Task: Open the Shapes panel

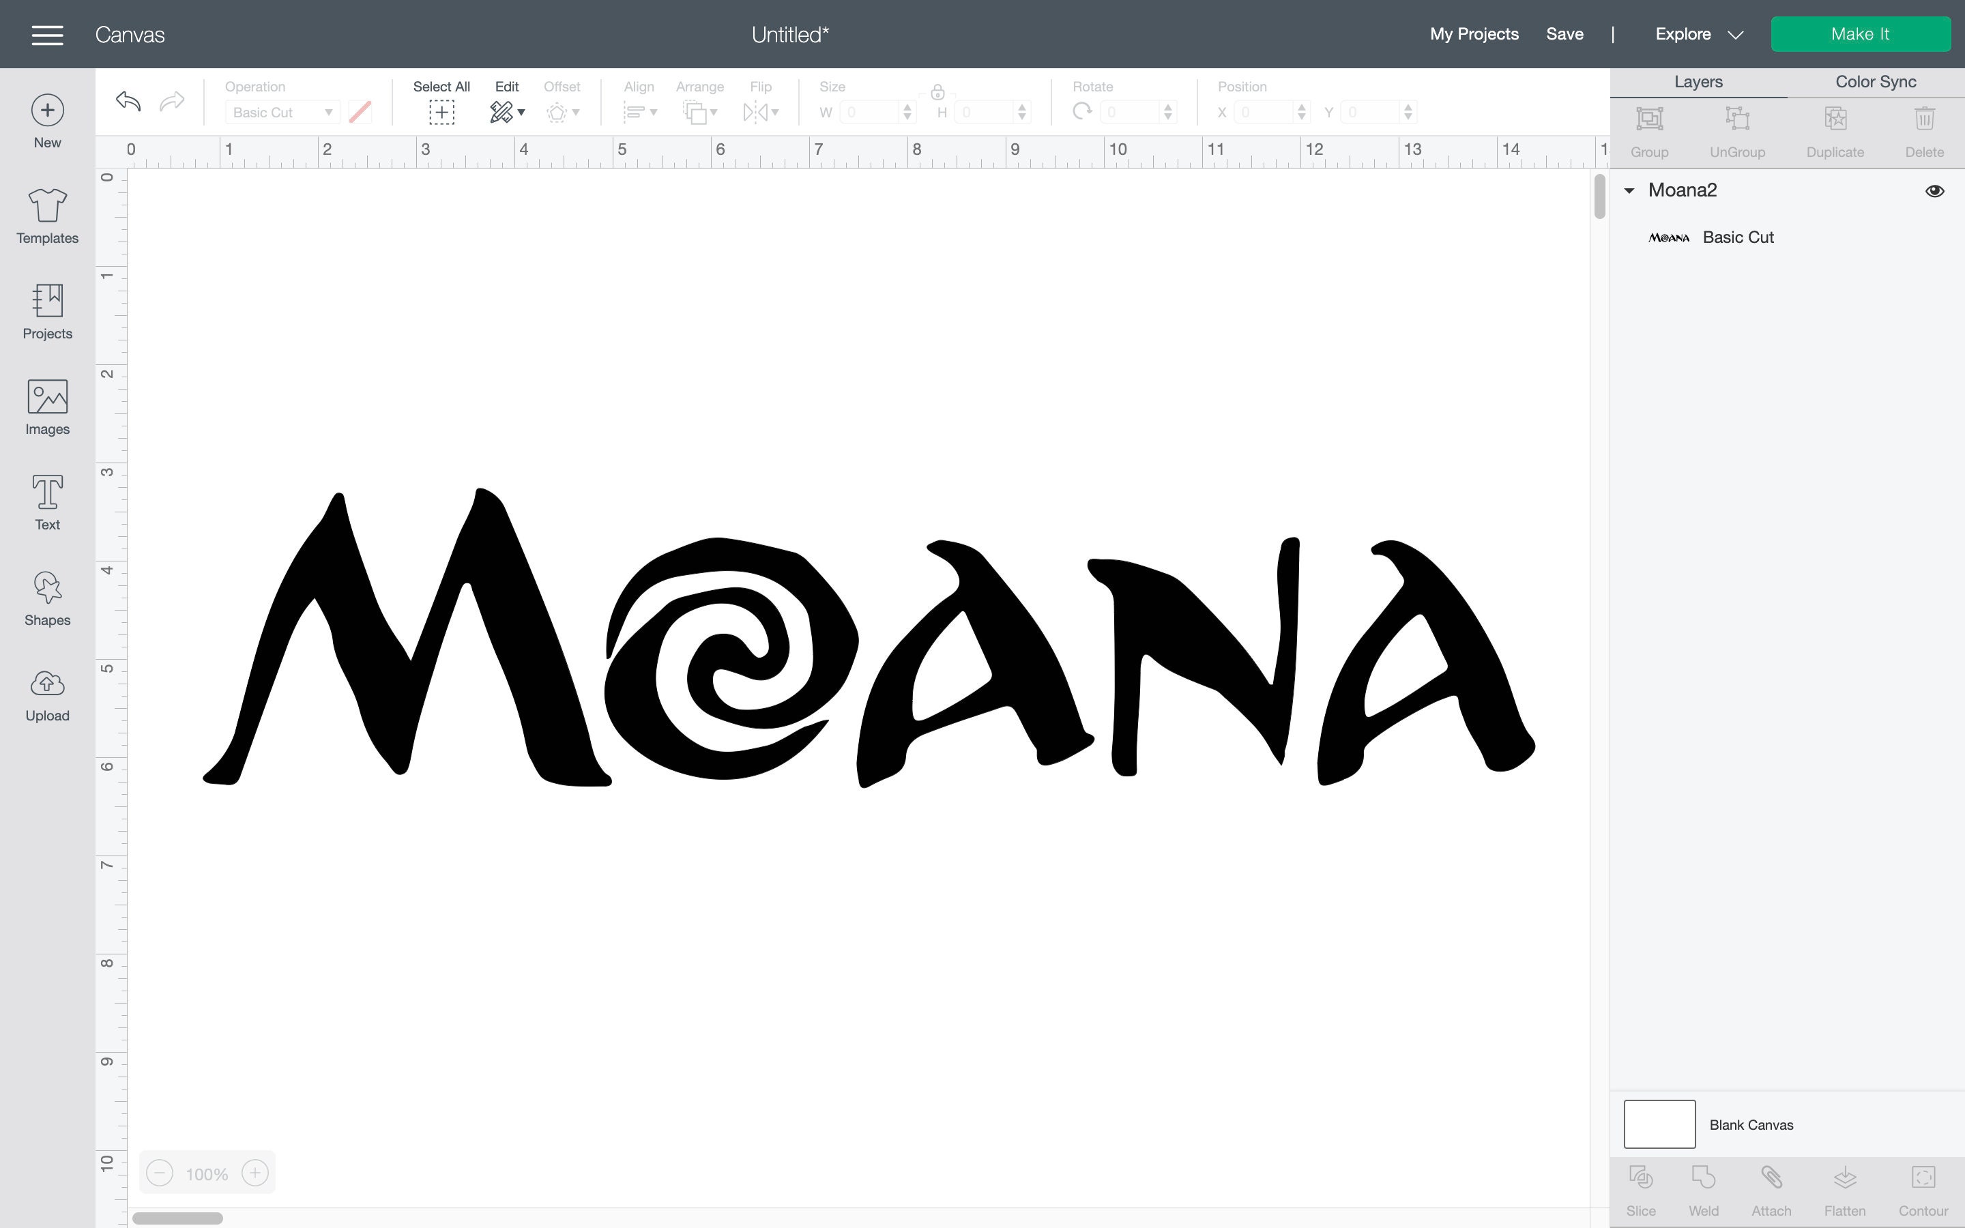Action: (x=46, y=598)
